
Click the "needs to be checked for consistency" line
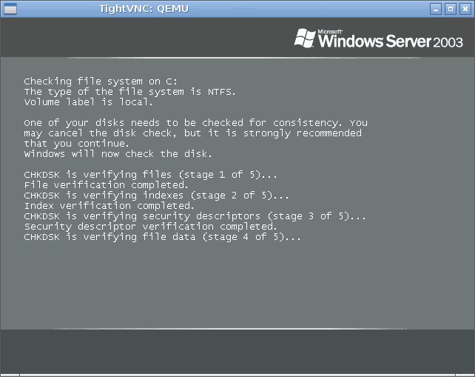tap(195, 123)
